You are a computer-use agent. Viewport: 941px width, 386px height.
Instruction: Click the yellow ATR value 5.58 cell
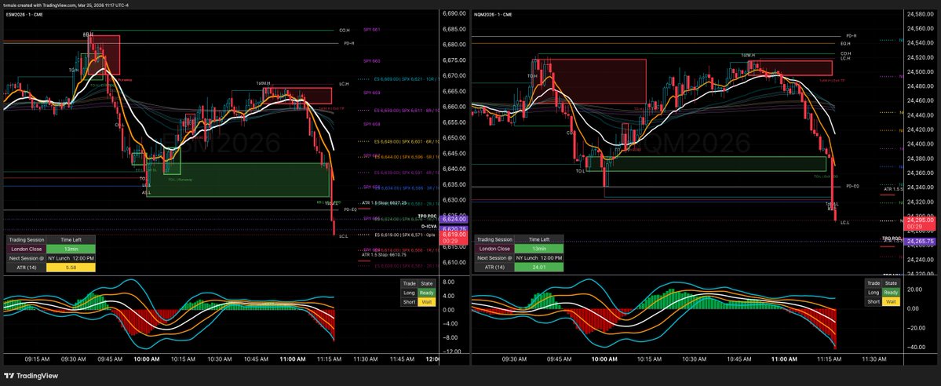(70, 267)
